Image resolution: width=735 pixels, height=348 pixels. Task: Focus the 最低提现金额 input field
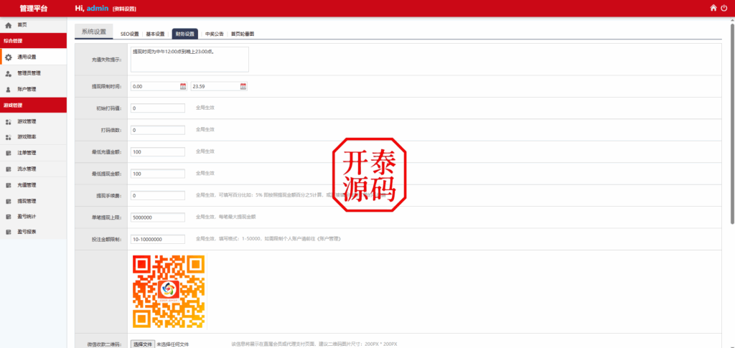(157, 174)
